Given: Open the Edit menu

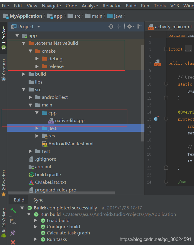Looking at the screenshot, I should [18, 6].
